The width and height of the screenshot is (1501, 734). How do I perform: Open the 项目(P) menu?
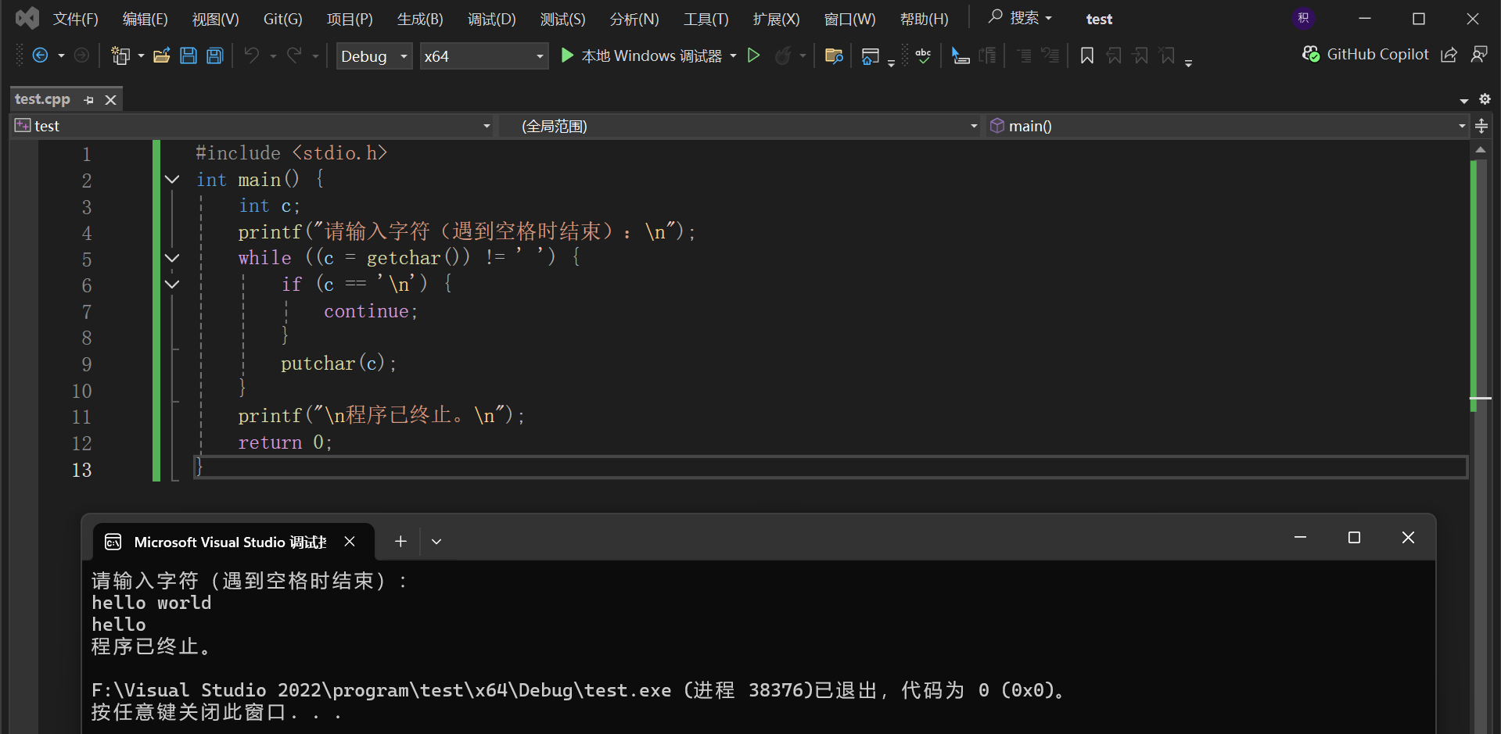(x=350, y=19)
